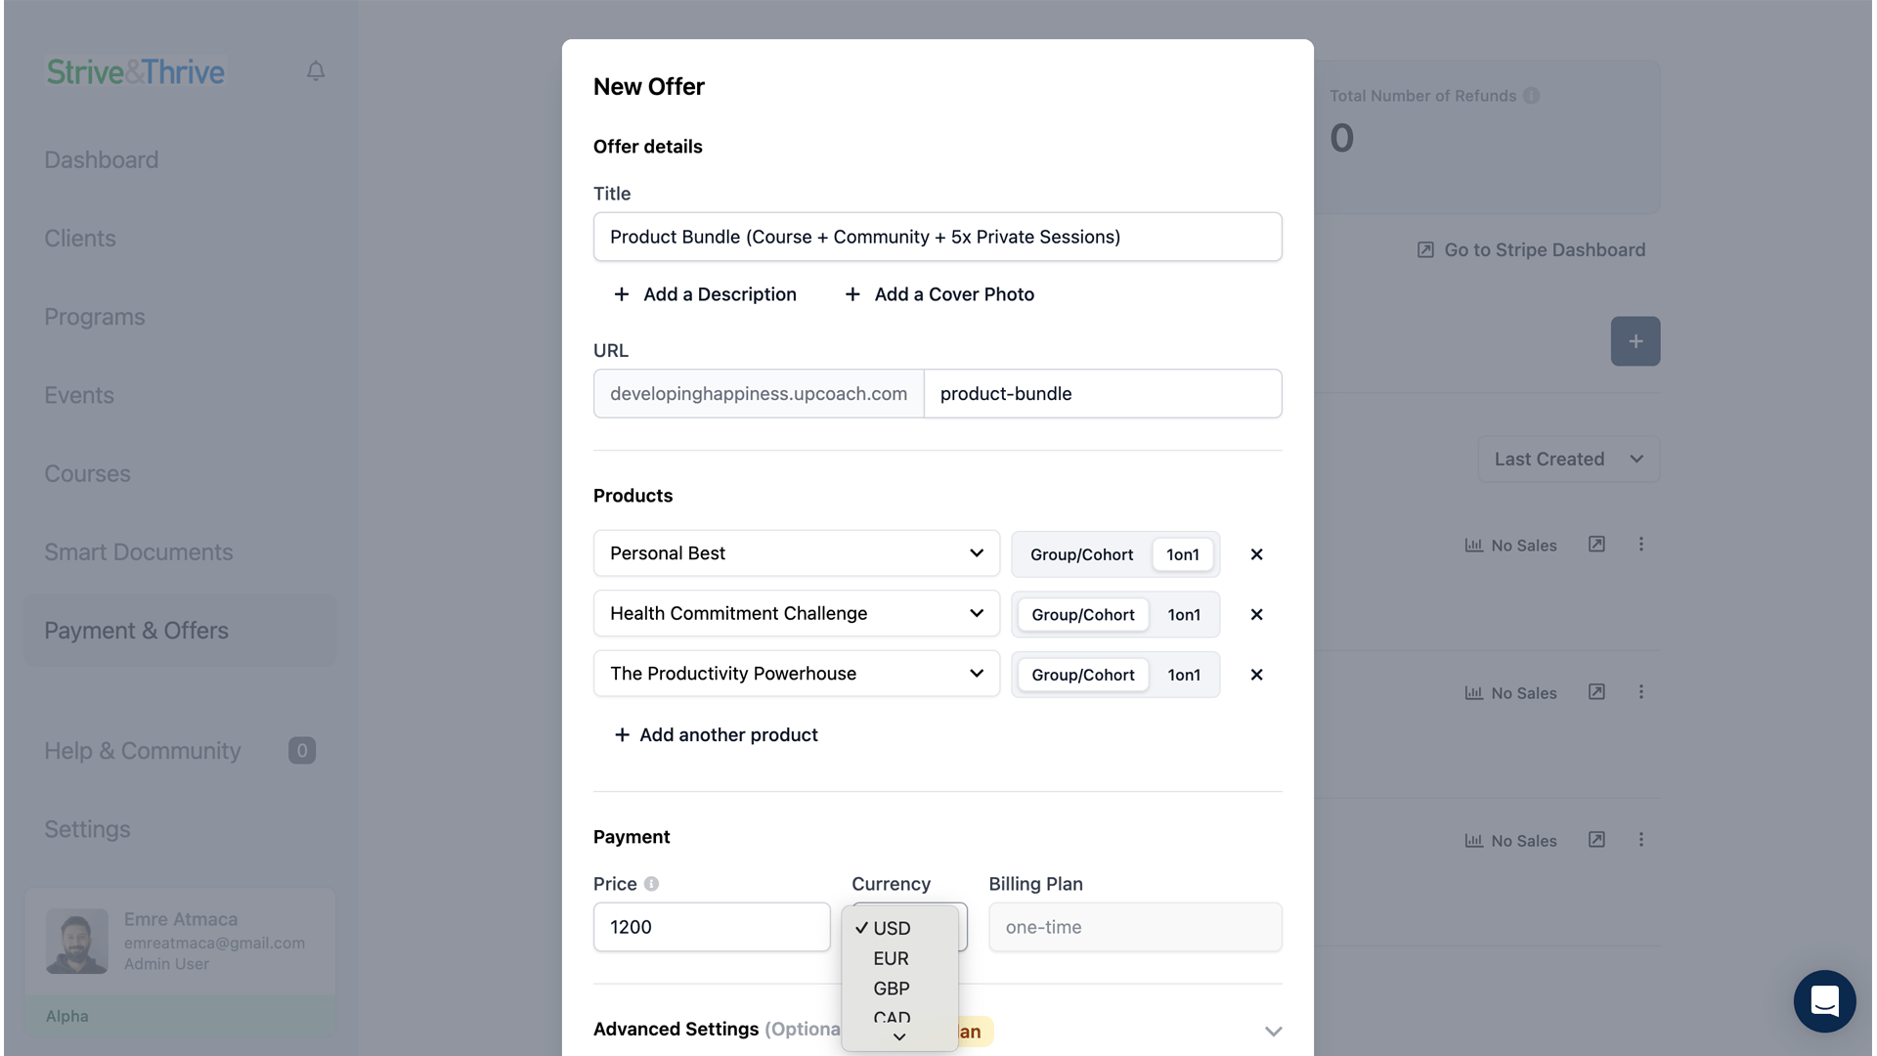Expand the Advanced Settings section

point(1272,1031)
